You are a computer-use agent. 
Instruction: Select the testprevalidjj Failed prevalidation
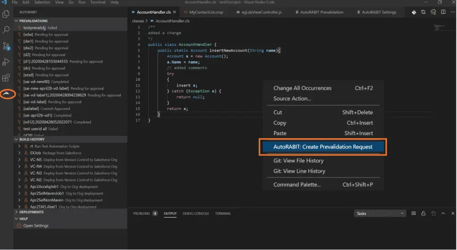pyautogui.click(x=70, y=28)
